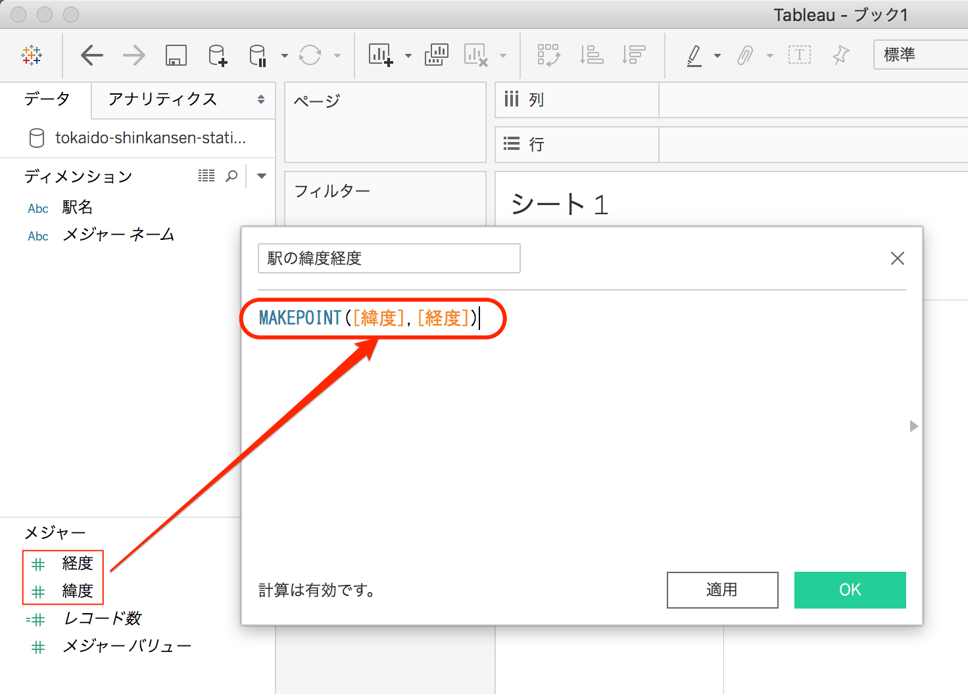The width and height of the screenshot is (968, 694).
Task: Click the Save workbook icon
Action: tap(174, 55)
